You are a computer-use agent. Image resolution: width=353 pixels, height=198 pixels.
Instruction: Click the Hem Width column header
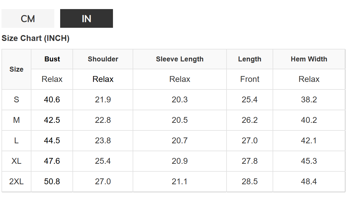click(309, 59)
